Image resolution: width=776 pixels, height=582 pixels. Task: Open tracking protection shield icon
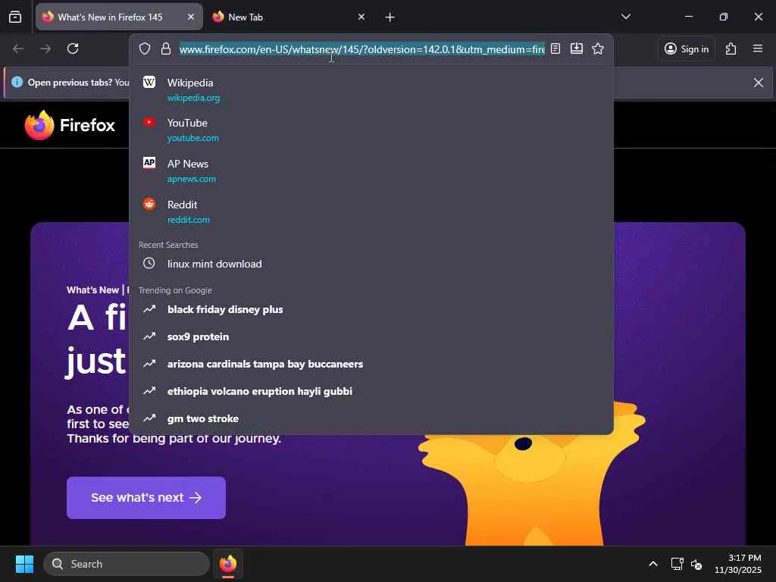[145, 48]
